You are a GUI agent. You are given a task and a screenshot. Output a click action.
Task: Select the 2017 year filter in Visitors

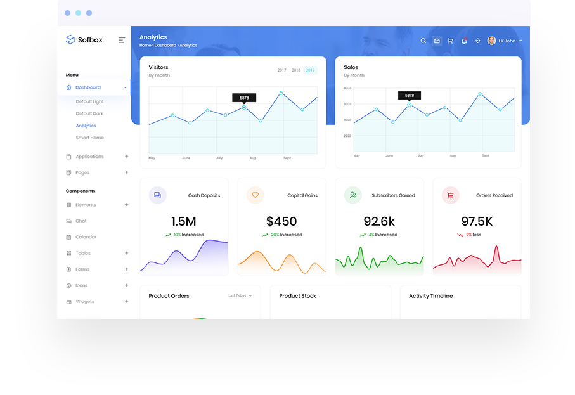tap(281, 70)
